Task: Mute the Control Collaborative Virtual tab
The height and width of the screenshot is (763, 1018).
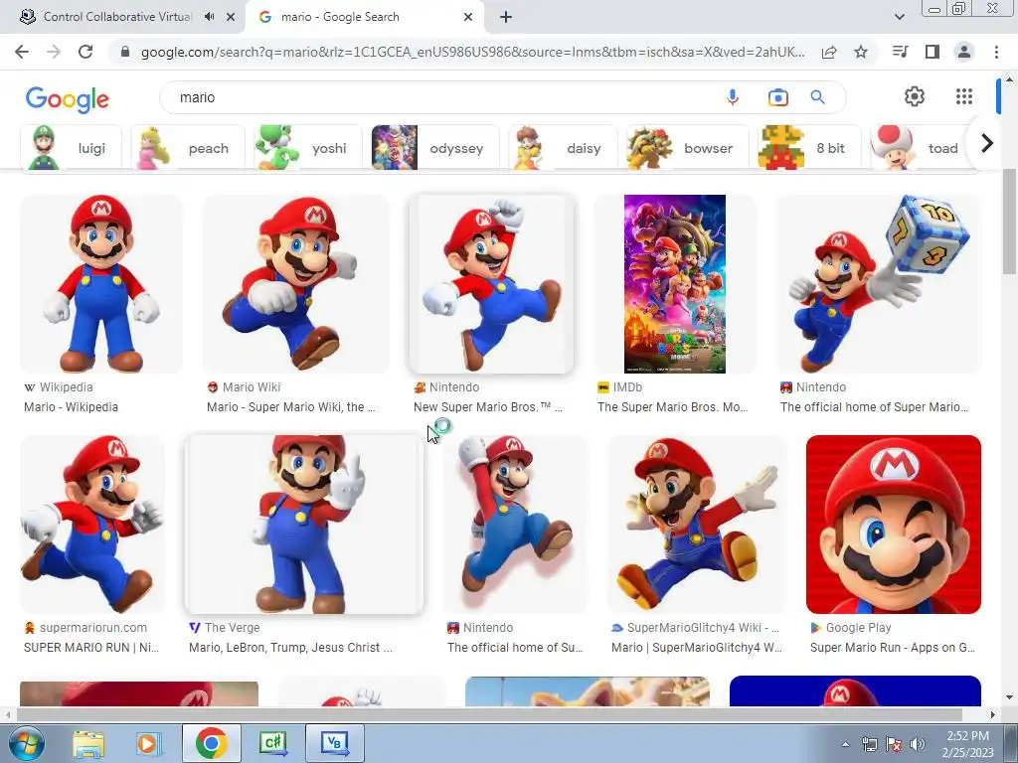Action: click(x=209, y=17)
